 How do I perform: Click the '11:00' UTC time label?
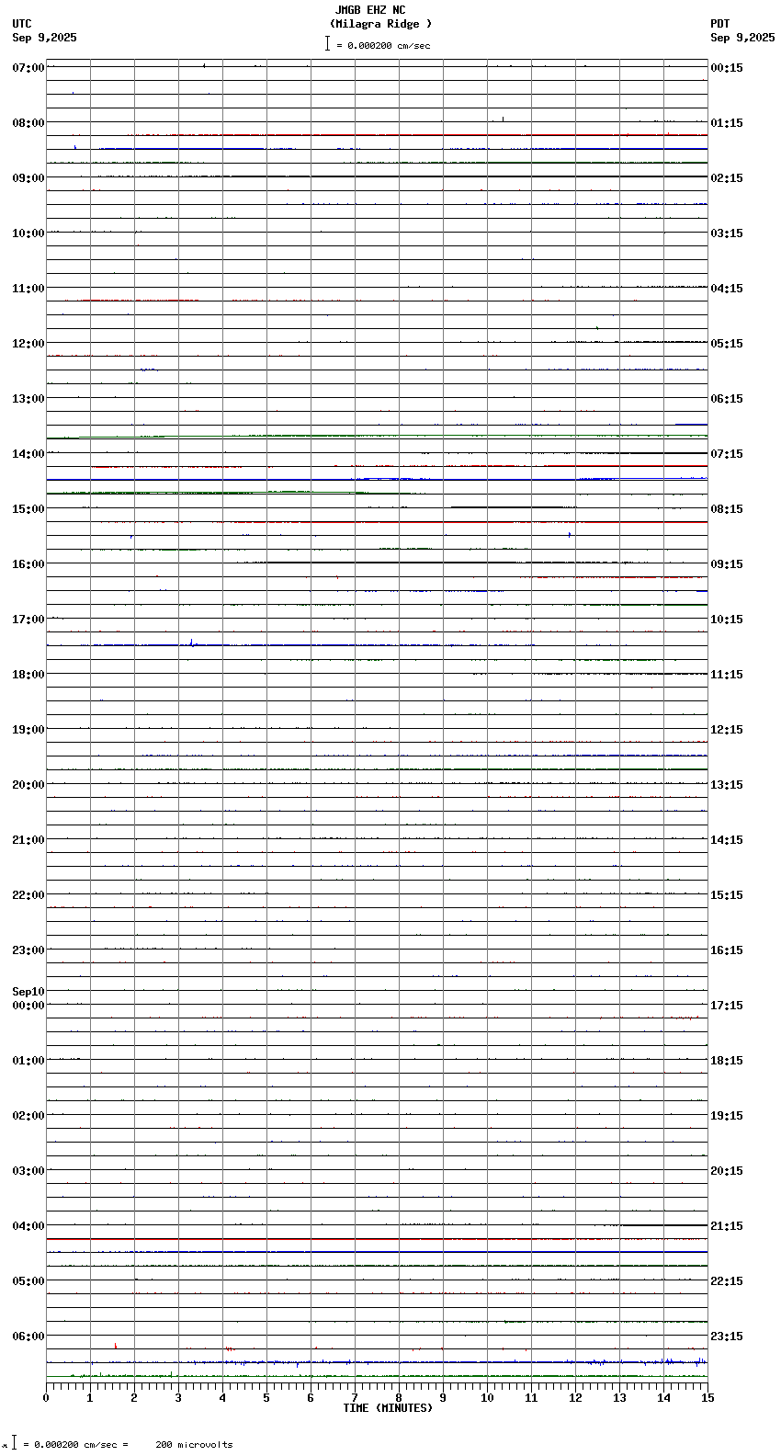pyautogui.click(x=28, y=289)
